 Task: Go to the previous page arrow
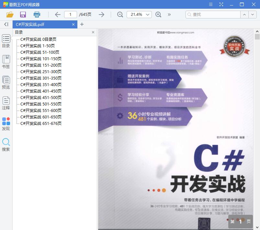pyautogui.click(x=58, y=15)
